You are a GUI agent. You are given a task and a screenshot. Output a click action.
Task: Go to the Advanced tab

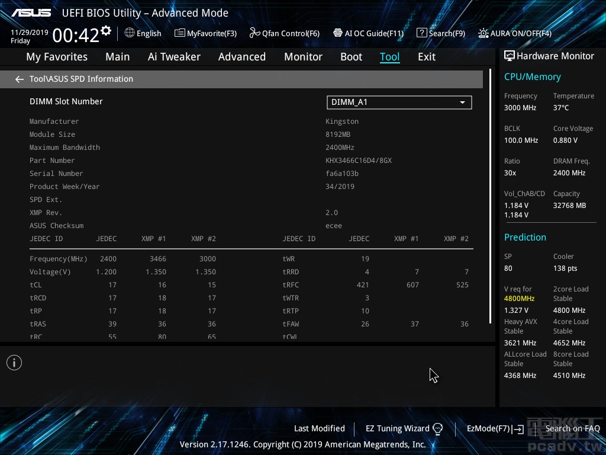tap(241, 57)
